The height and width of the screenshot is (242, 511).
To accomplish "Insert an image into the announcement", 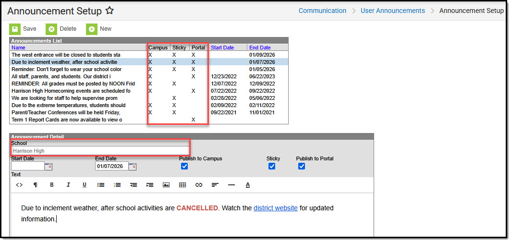I will click(x=166, y=185).
